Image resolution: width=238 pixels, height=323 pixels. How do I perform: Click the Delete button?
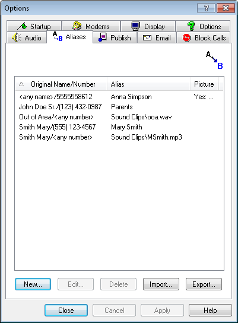pos(118,284)
